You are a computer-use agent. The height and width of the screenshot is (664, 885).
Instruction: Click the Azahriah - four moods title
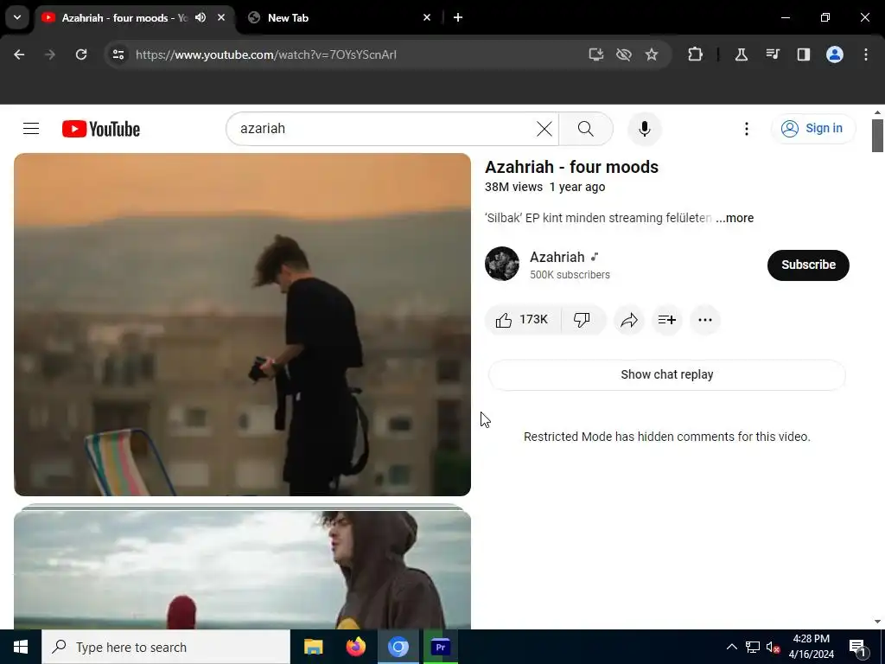point(572,167)
